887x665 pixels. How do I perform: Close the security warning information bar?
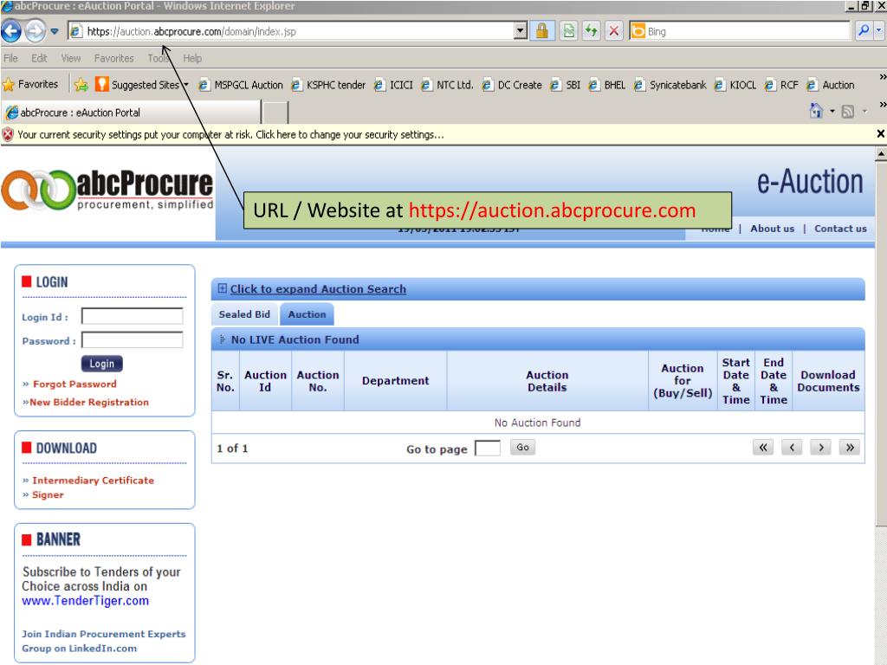[x=880, y=134]
